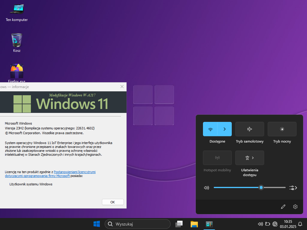This screenshot has width=307, height=230.
Task: Open settings via the gear icon in quick settings panel
Action: pyautogui.click(x=295, y=207)
